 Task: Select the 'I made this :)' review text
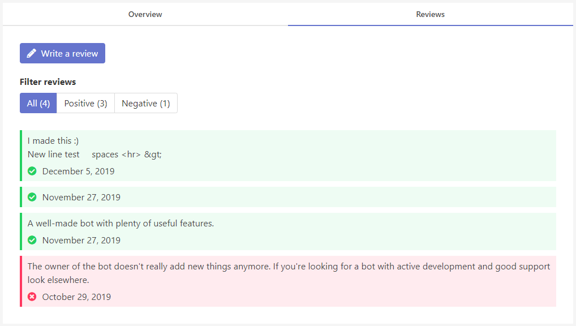click(x=53, y=141)
